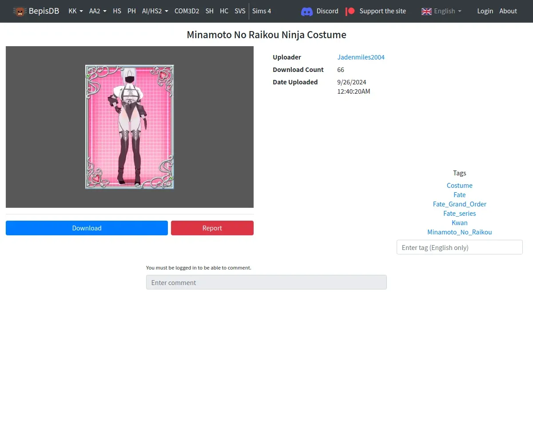The width and height of the screenshot is (533, 444).
Task: Click the 'You must be logged in' notice
Action: (x=199, y=268)
